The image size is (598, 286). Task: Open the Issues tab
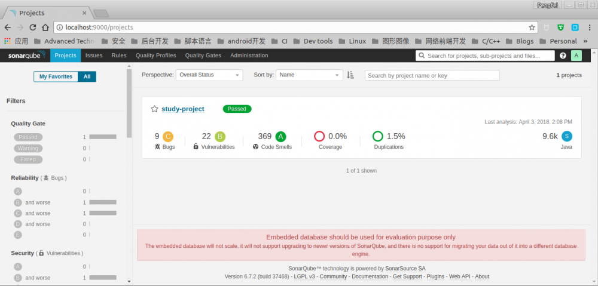(x=94, y=56)
